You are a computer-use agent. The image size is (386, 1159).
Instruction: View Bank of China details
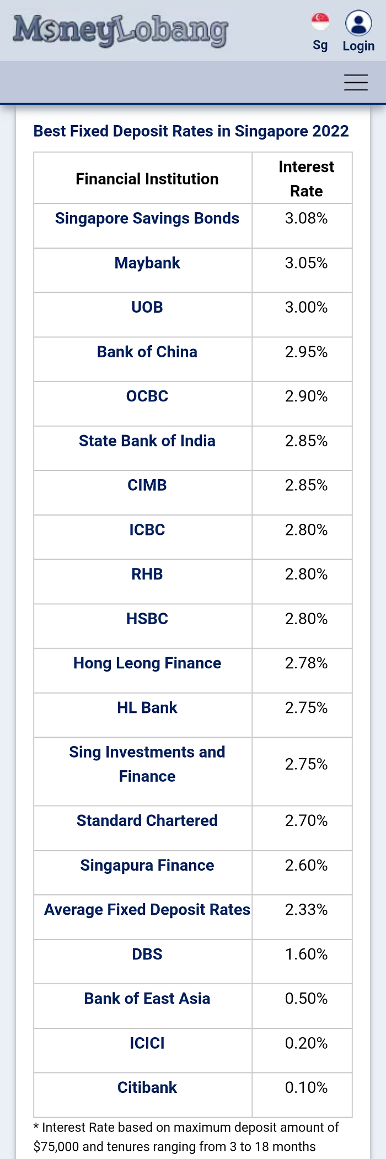147,352
